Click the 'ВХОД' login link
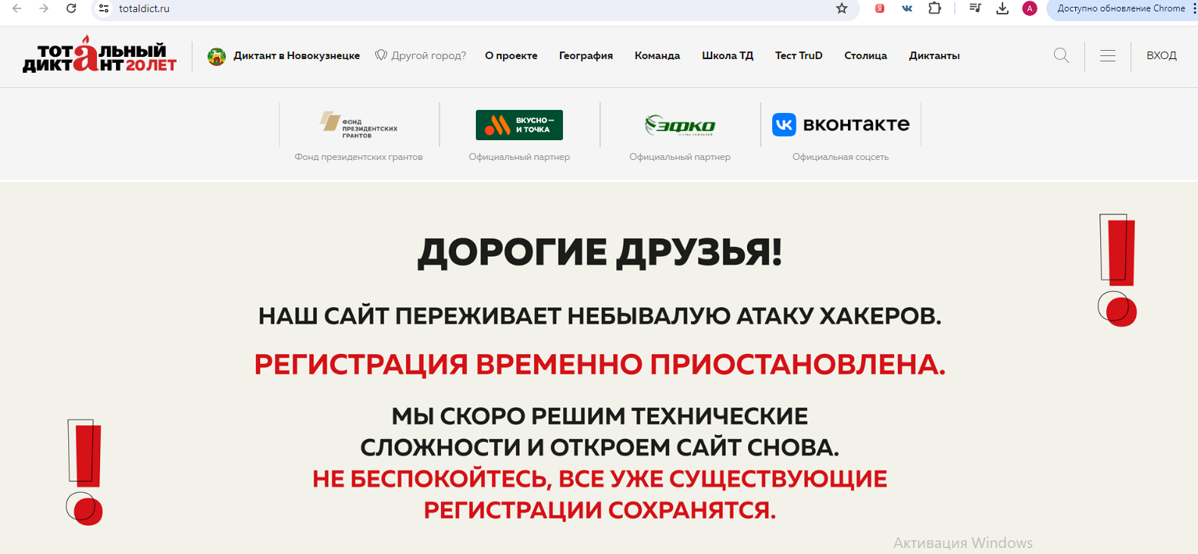 pyautogui.click(x=1161, y=55)
